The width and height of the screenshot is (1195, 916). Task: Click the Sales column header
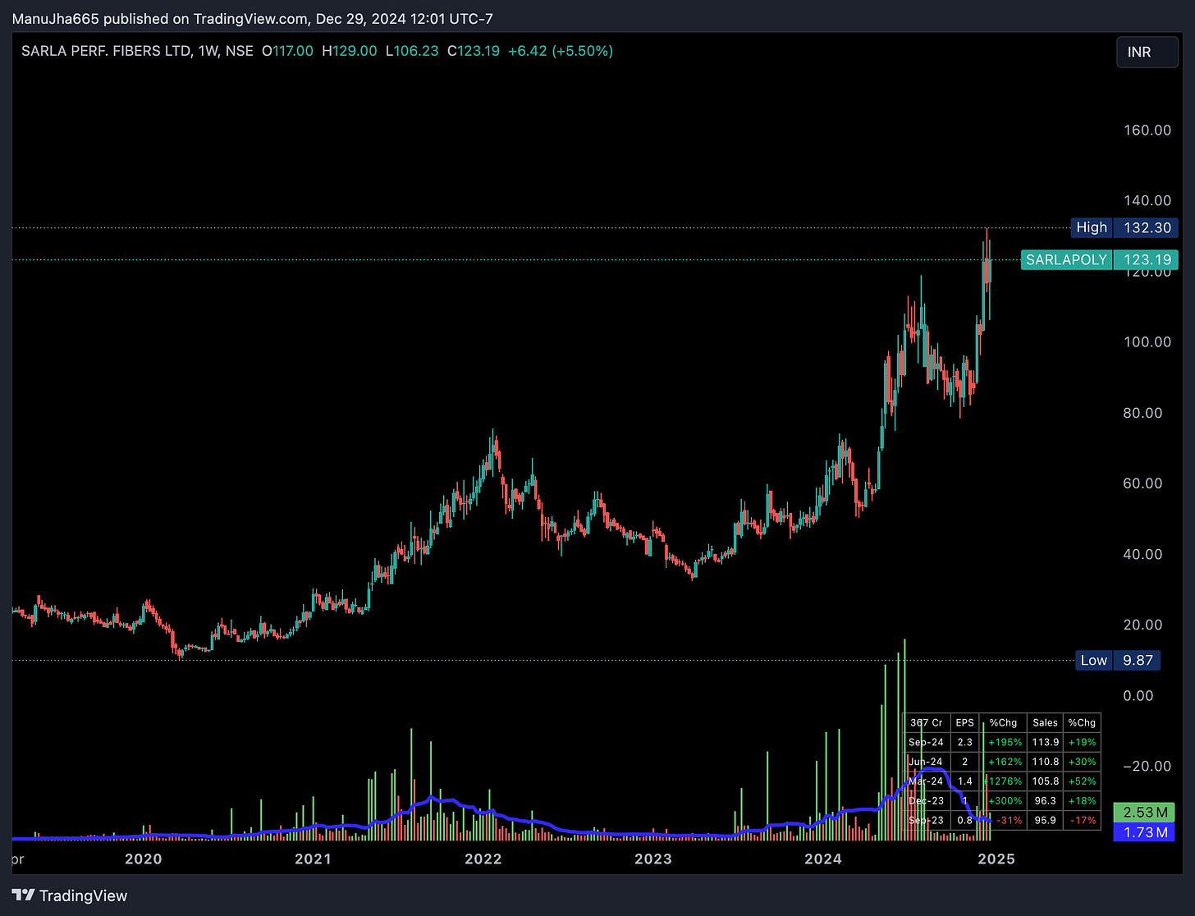[1045, 722]
